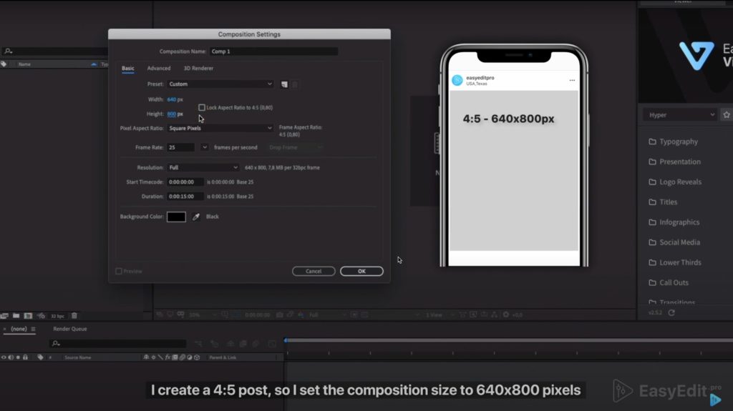733x411 pixels.
Task: Open Project panel search icon
Action: (x=8, y=51)
